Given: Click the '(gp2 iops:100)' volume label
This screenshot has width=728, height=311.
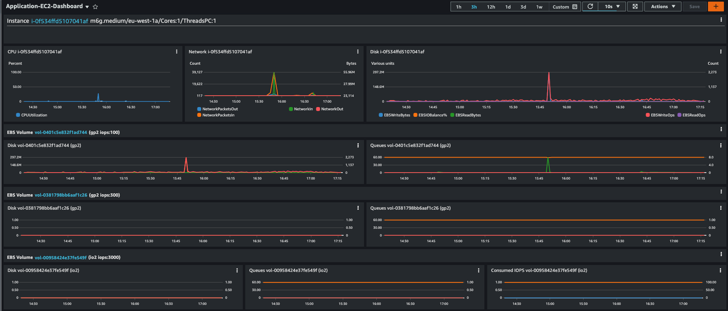Looking at the screenshot, I should [x=104, y=132].
